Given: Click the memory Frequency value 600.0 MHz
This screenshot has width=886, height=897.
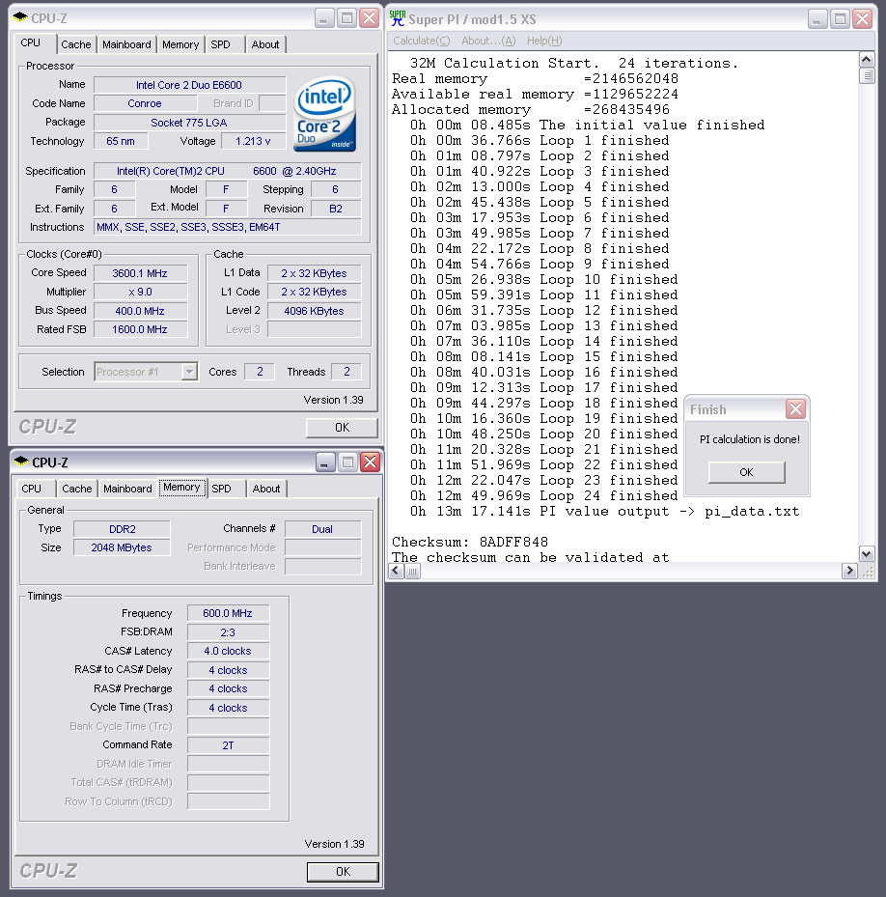Looking at the screenshot, I should pyautogui.click(x=228, y=613).
